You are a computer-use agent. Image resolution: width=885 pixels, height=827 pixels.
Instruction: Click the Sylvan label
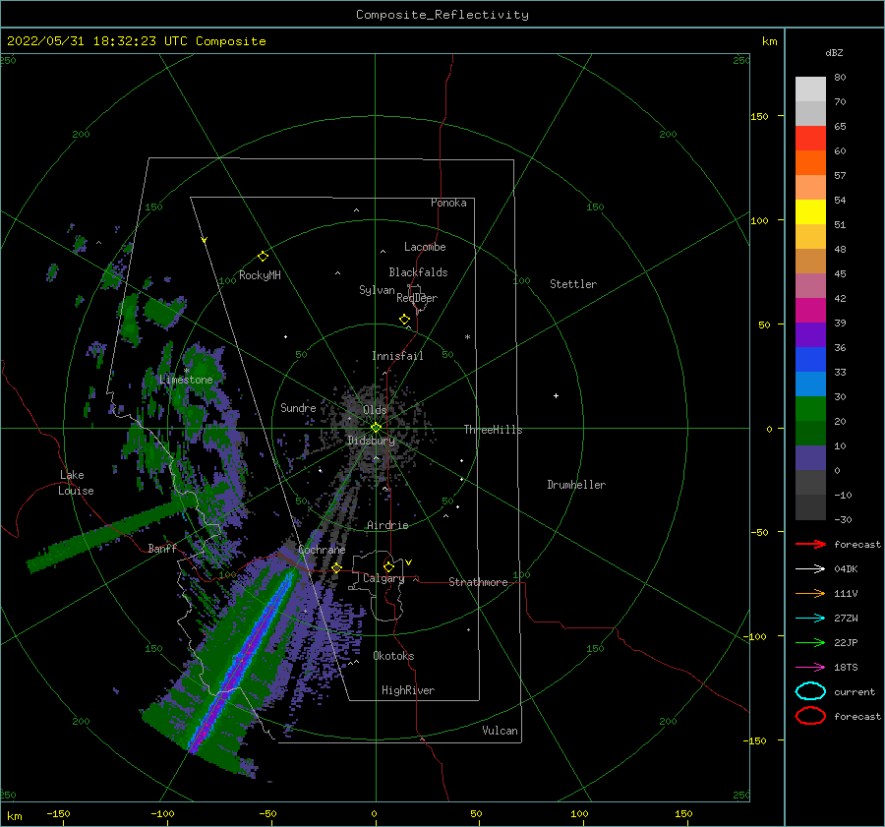pyautogui.click(x=377, y=290)
